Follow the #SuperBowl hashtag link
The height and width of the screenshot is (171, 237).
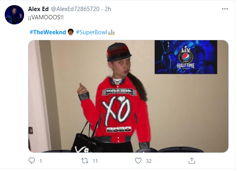tap(91, 32)
